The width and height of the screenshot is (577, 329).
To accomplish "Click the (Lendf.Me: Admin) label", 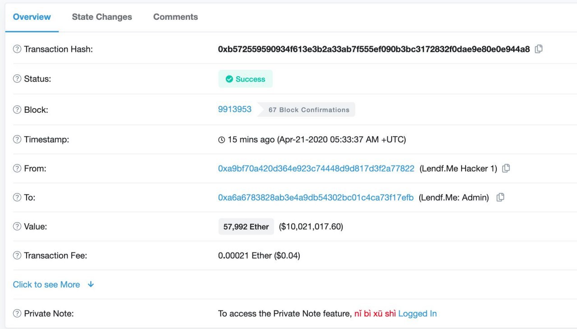I will pyautogui.click(x=454, y=197).
